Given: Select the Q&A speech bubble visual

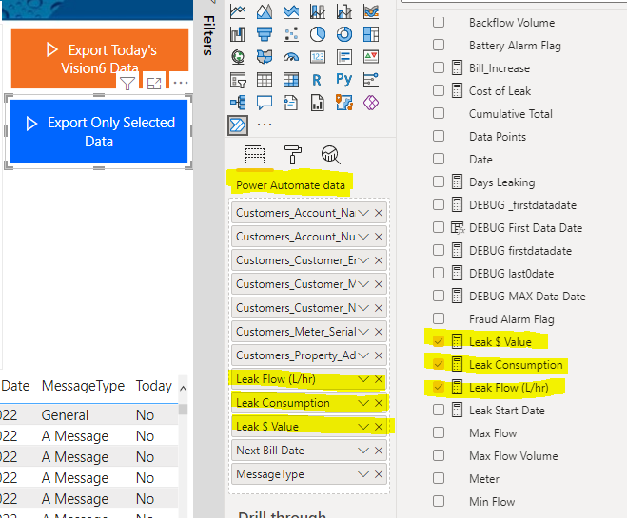Looking at the screenshot, I should click(x=265, y=103).
